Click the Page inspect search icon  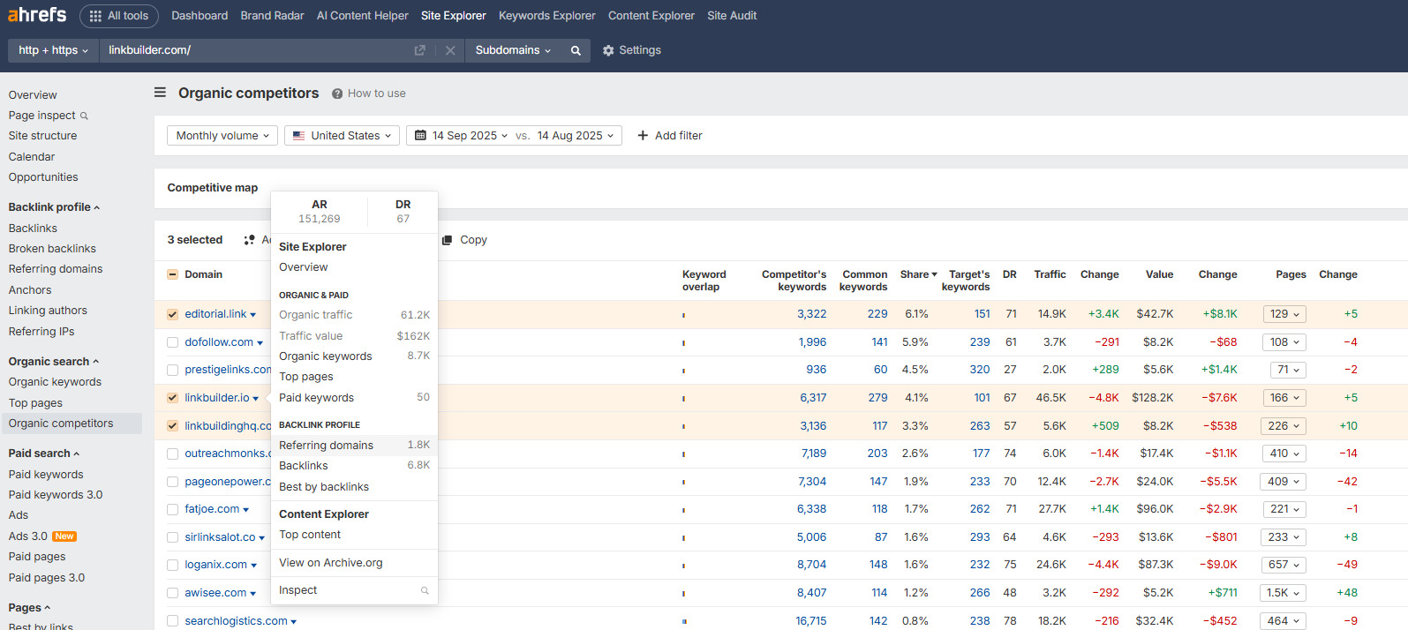[x=84, y=116]
